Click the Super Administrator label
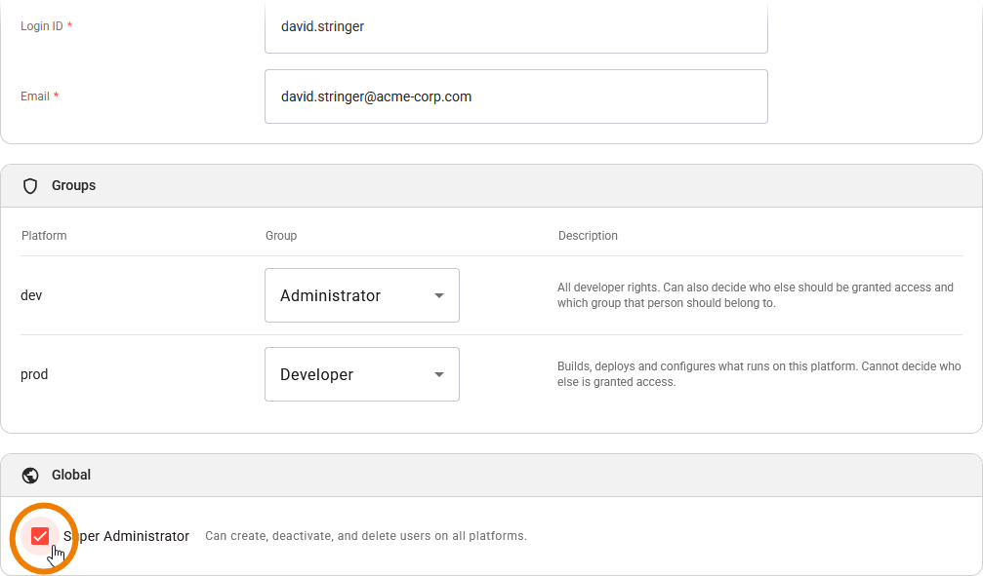Viewport: 983px width, 576px height. (126, 536)
